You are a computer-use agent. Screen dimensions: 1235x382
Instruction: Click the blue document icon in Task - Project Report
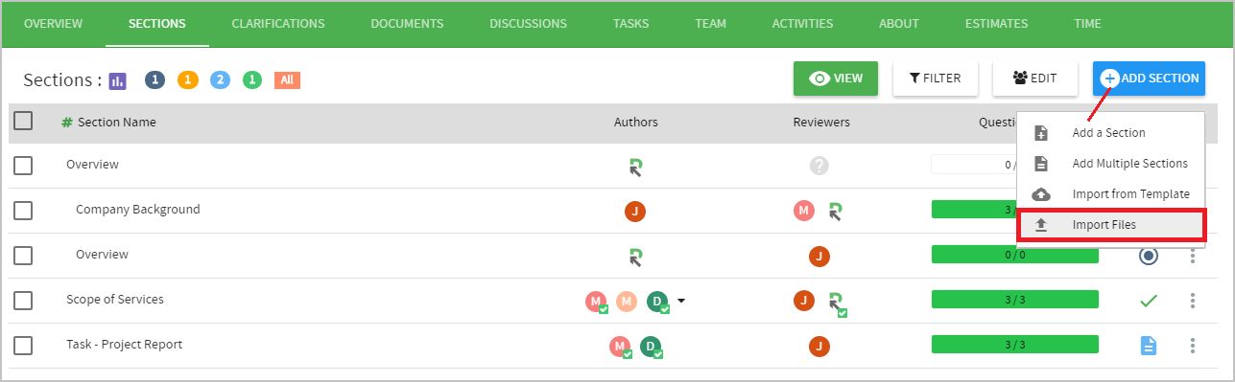(1149, 346)
